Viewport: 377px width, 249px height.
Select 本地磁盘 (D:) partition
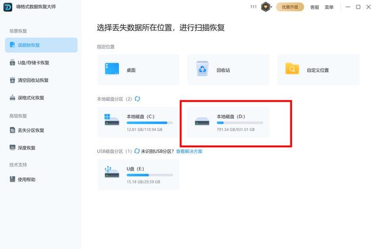[229, 122]
